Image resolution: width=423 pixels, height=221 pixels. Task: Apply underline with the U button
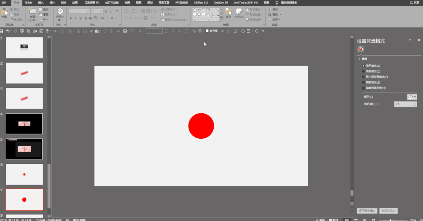[x=80, y=18]
